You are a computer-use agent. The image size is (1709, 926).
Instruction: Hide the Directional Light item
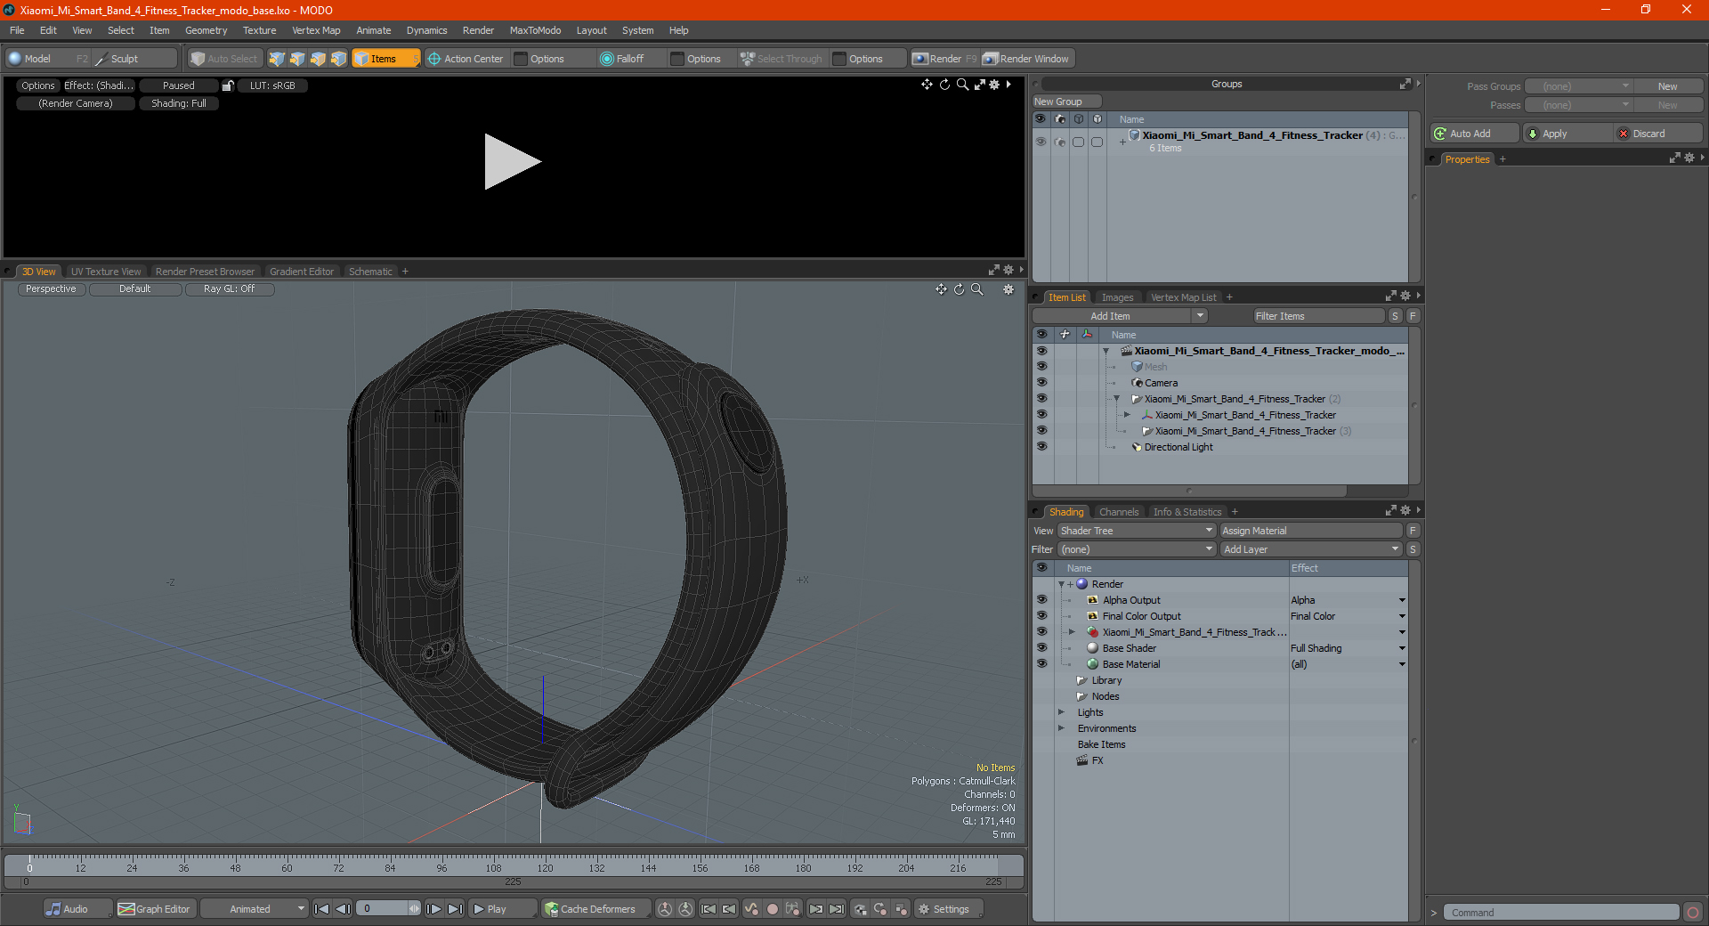[x=1041, y=447]
